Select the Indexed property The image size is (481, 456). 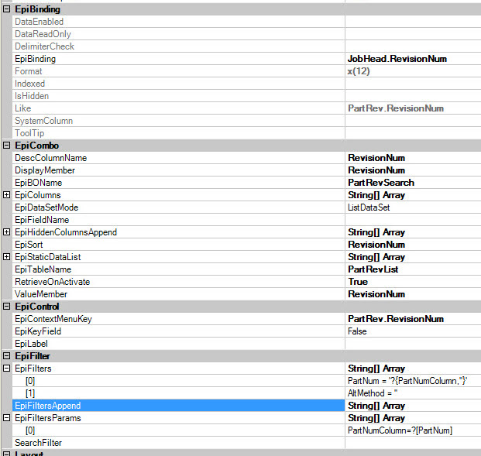pos(178,84)
